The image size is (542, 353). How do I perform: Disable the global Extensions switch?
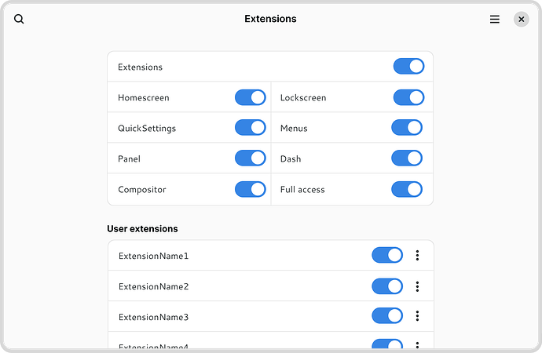click(x=408, y=67)
